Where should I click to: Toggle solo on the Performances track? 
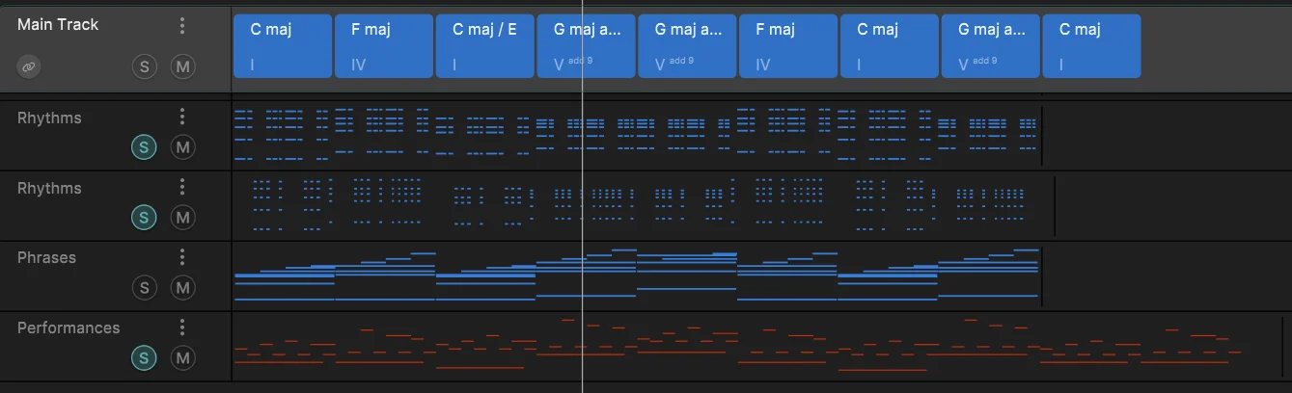coord(144,358)
